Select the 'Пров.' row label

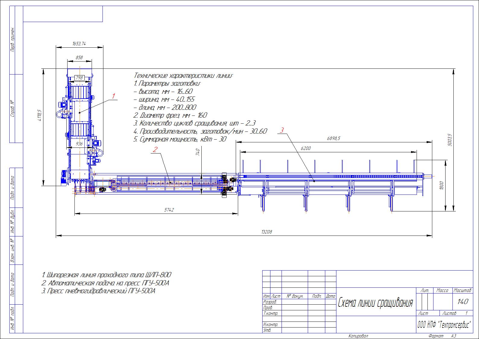click(268, 308)
